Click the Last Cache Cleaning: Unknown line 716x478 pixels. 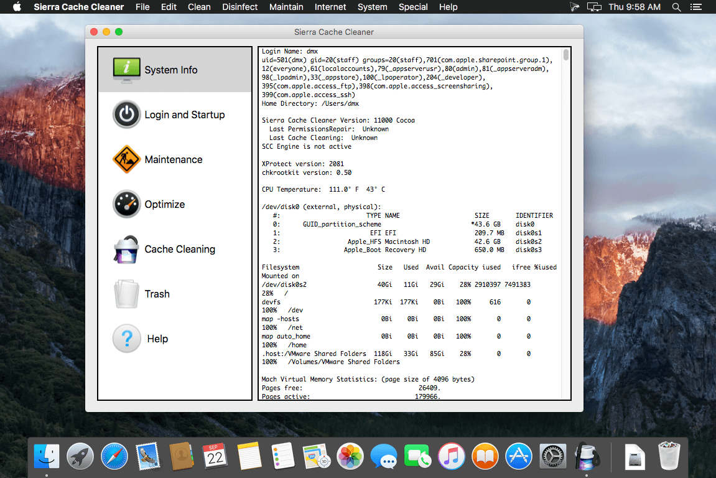323,138
